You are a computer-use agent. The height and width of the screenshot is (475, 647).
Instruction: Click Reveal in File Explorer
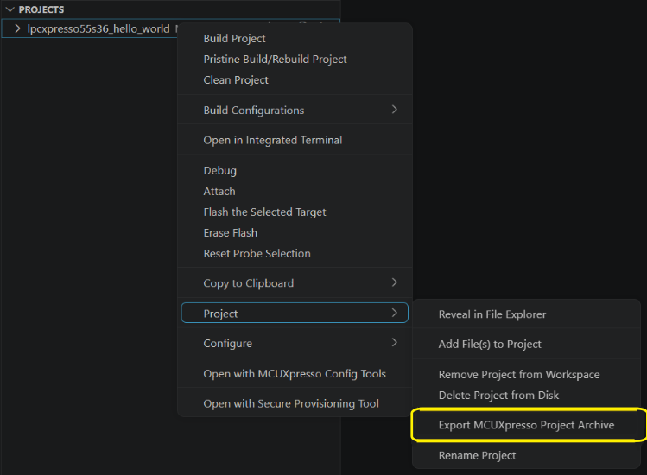[527, 314]
